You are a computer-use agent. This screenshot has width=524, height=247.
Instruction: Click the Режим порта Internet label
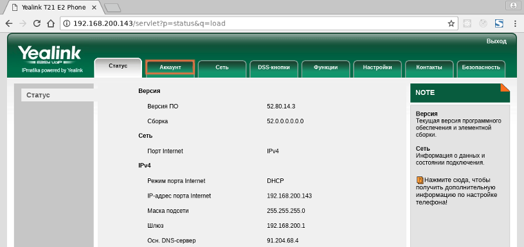coord(176,181)
